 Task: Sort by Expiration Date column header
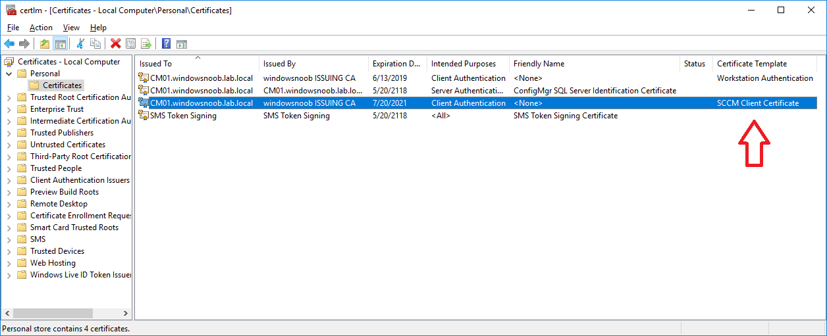point(397,64)
